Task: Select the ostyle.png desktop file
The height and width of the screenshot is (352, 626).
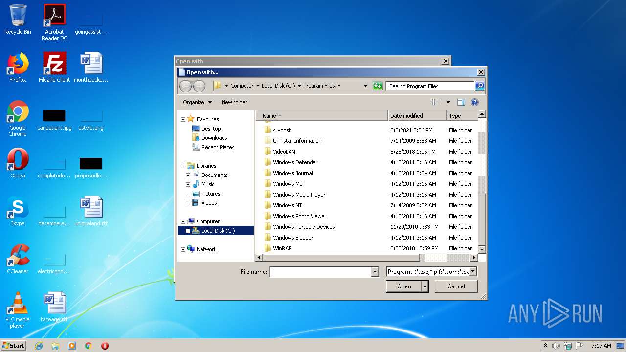Action: [91, 120]
